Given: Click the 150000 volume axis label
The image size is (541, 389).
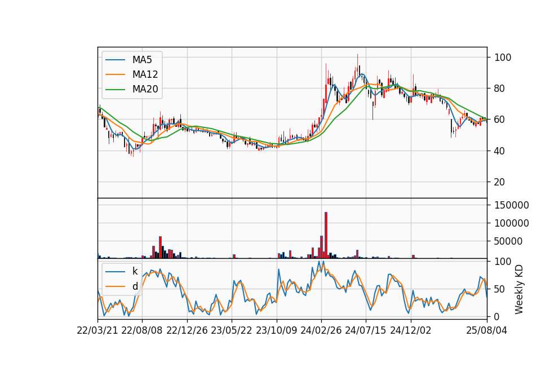Looking at the screenshot, I should pyautogui.click(x=512, y=205).
